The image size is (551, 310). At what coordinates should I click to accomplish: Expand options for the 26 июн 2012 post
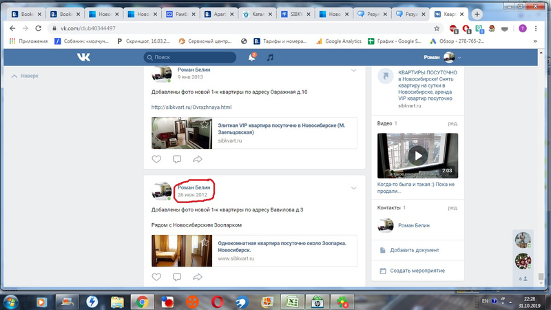pyautogui.click(x=354, y=188)
